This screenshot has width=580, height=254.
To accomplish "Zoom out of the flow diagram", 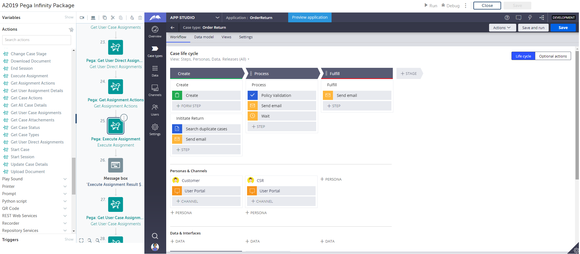I will pos(90,240).
